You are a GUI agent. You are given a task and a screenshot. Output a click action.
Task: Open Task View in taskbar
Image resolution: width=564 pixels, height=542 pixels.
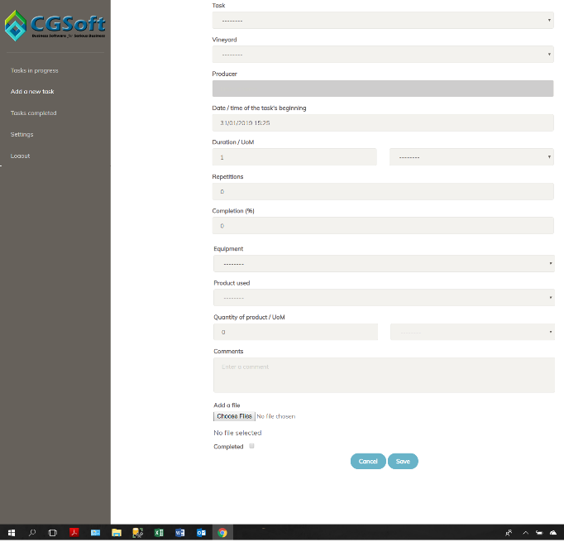point(53,533)
